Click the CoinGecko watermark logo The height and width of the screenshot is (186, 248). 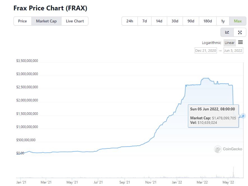[228, 149]
